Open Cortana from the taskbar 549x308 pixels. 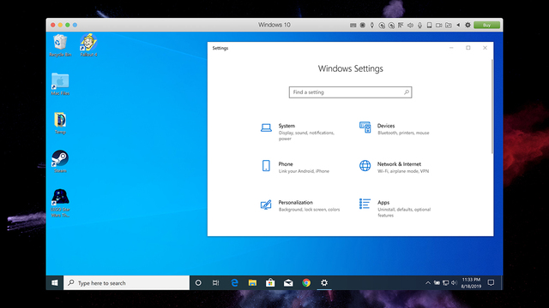point(198,283)
